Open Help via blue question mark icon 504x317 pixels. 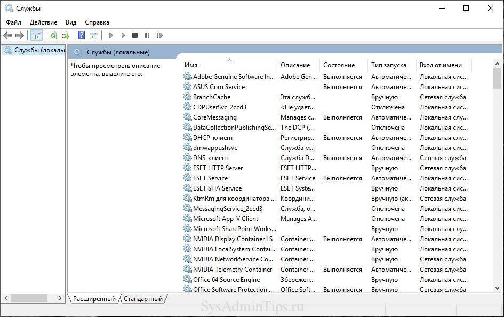point(81,36)
